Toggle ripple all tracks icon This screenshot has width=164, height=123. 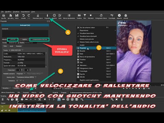(72, 99)
